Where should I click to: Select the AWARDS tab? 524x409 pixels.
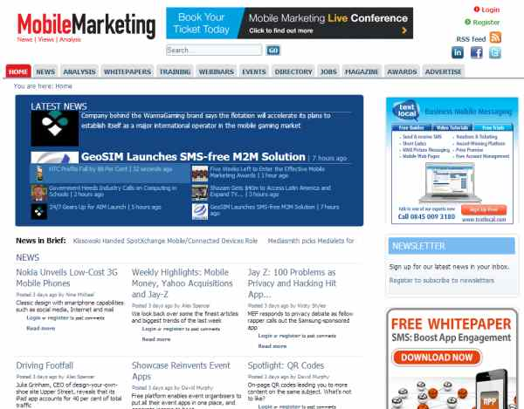402,72
